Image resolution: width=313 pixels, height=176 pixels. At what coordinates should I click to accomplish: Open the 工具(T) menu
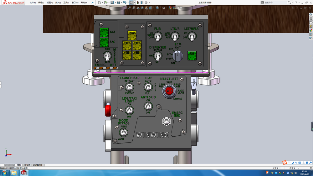[x=66, y=3]
